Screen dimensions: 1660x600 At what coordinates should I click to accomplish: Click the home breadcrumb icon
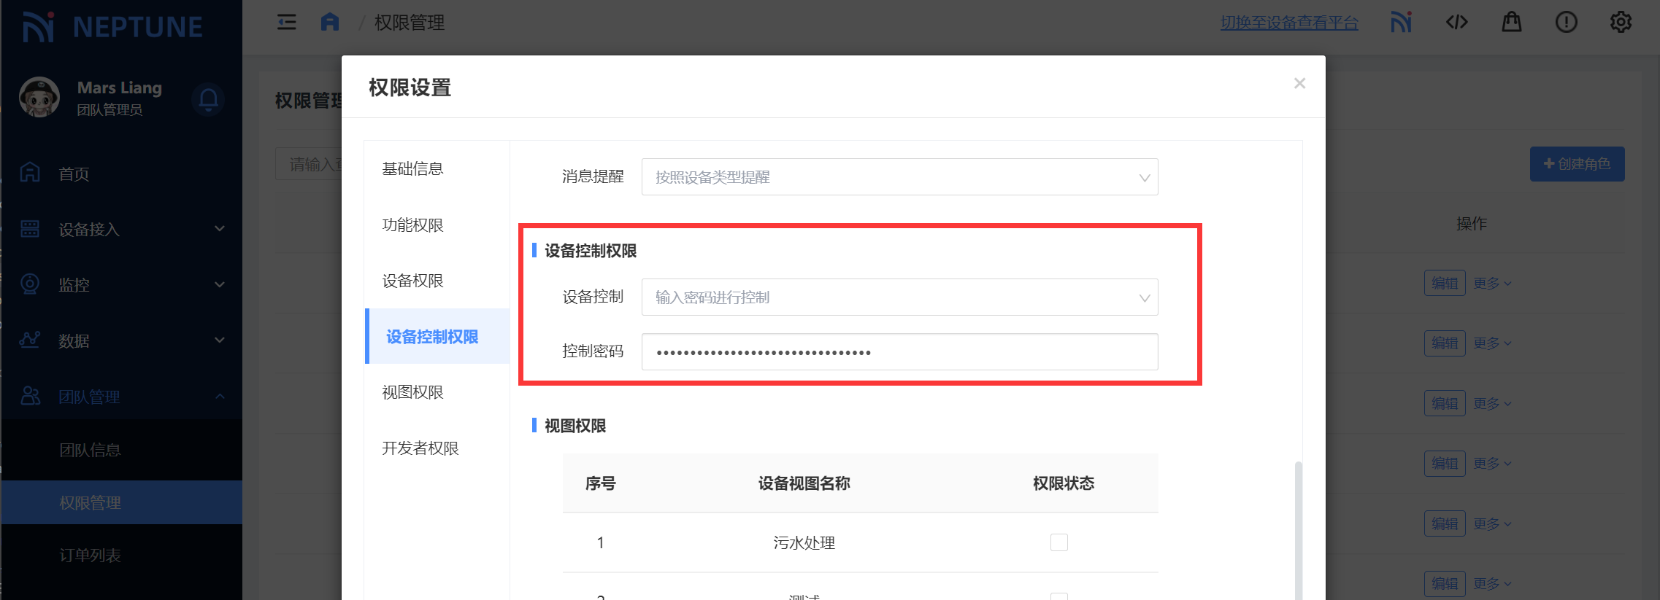coord(330,23)
